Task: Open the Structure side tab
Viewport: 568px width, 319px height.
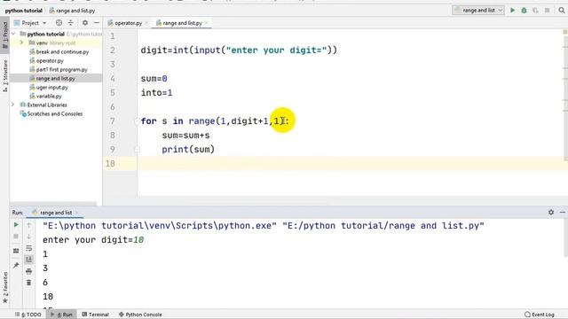Action: (x=5, y=75)
